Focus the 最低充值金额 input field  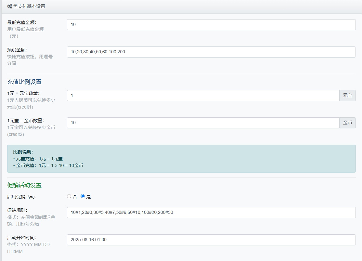(211, 25)
